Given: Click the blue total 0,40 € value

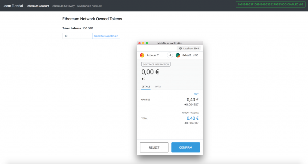Looking at the screenshot, I should click(192, 118).
